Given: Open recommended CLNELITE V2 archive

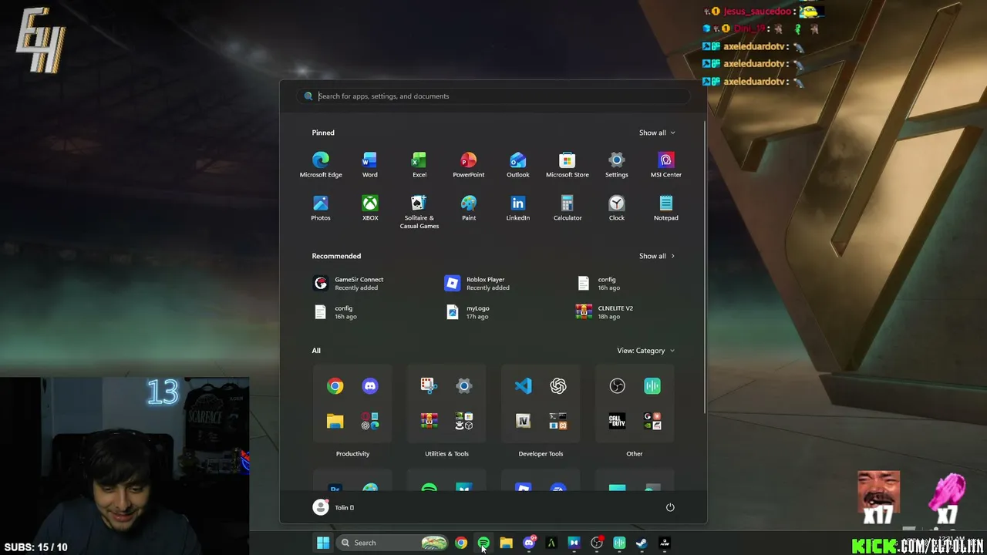Looking at the screenshot, I should pos(605,312).
